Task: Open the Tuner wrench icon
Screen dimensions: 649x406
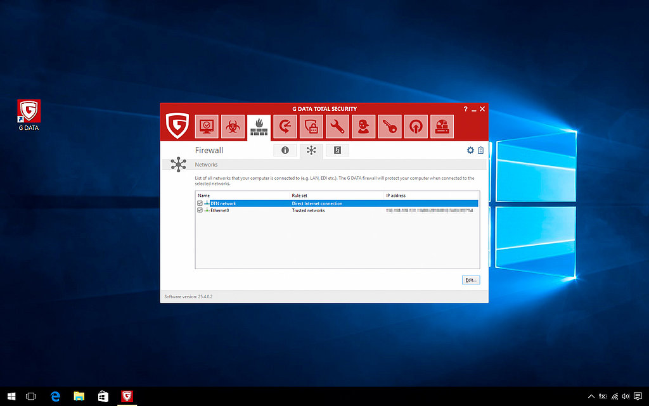Action: (337, 127)
